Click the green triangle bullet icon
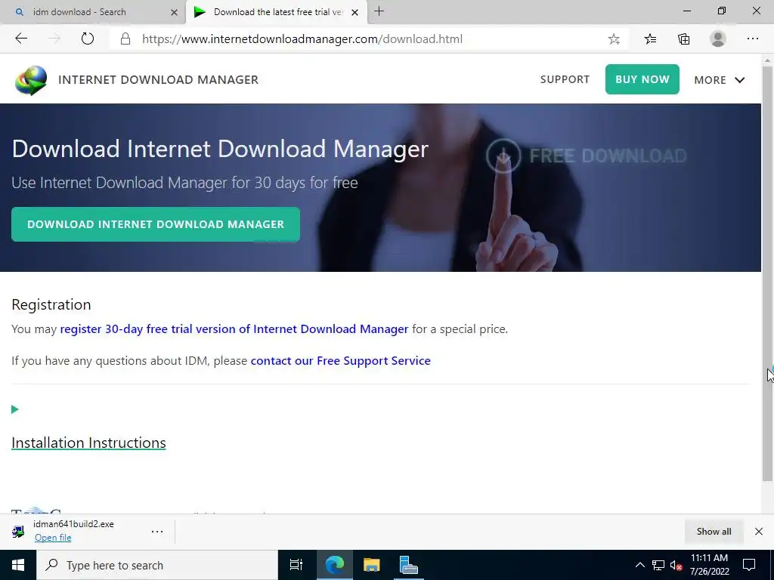Viewport: 774px width, 580px height. coord(15,409)
